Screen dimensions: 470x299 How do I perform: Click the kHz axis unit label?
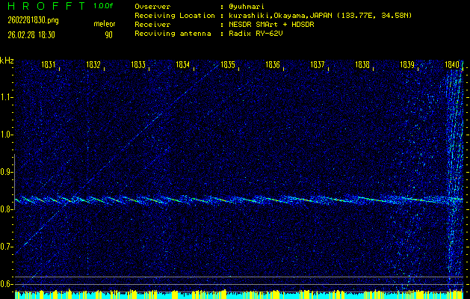[x=7, y=61]
